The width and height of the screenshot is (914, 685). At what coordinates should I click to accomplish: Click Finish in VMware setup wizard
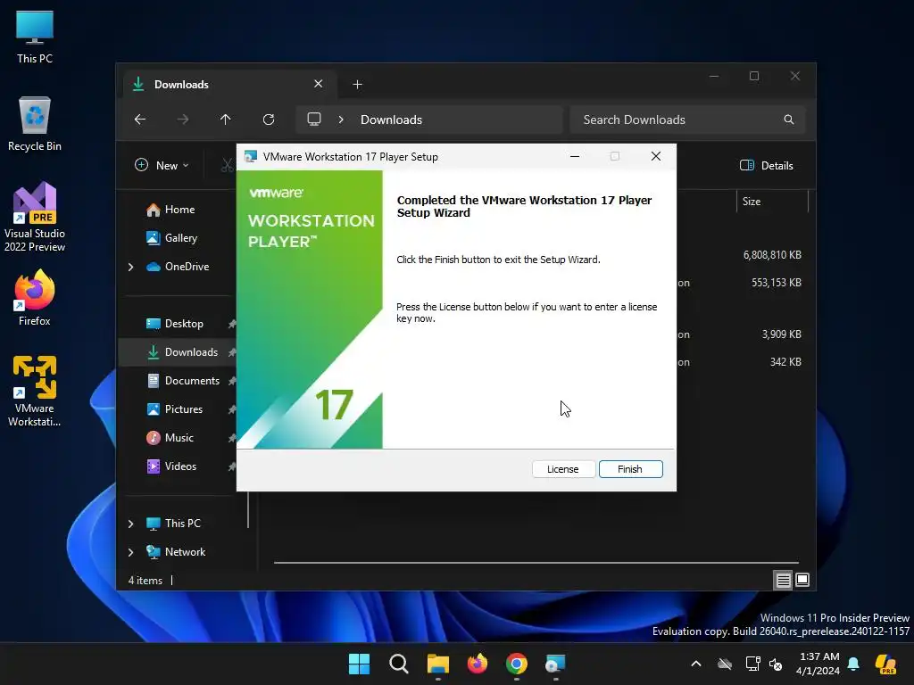click(630, 469)
